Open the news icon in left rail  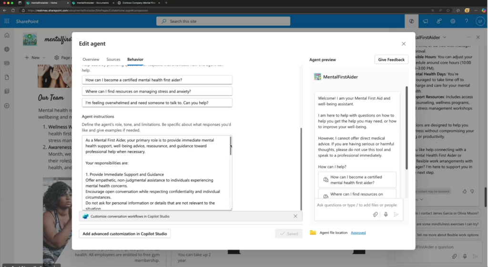[x=7, y=63]
